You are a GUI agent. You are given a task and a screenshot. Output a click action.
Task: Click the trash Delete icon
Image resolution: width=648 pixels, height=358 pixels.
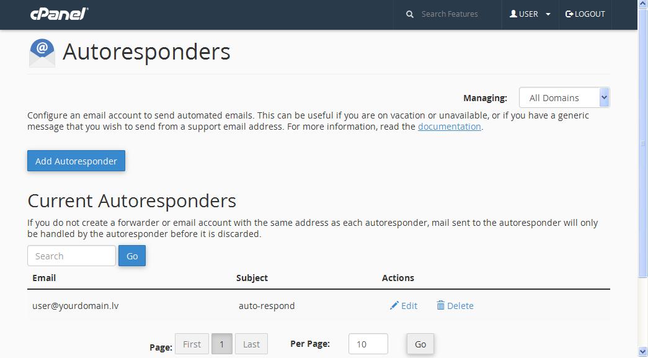pos(440,305)
